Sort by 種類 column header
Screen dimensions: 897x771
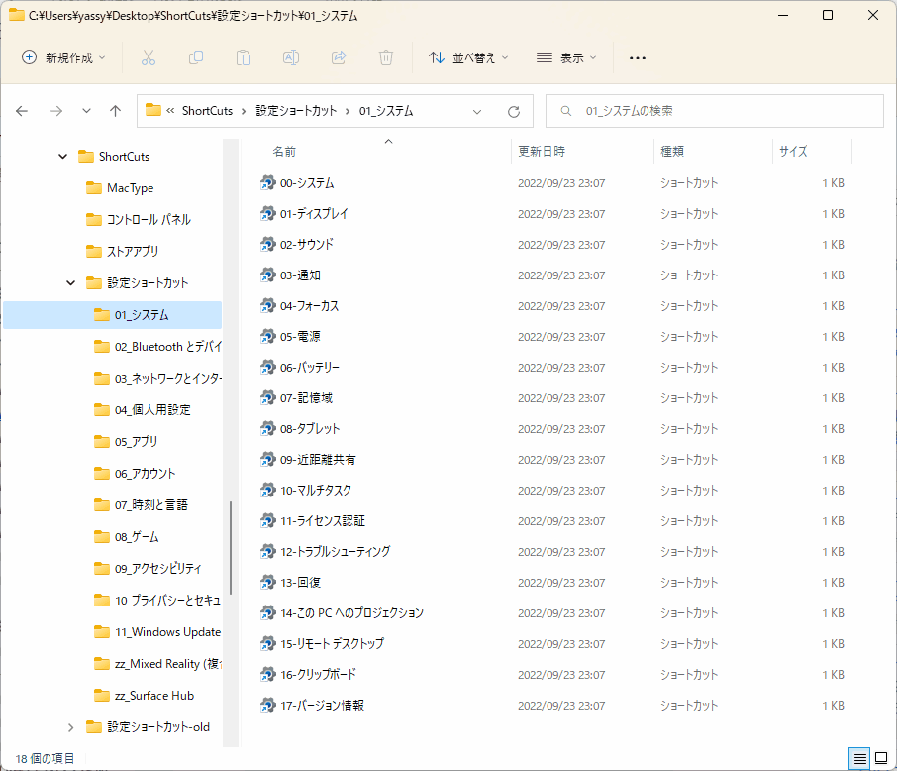[x=672, y=152]
